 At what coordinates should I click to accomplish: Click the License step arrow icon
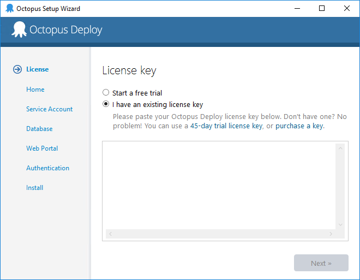(x=17, y=69)
